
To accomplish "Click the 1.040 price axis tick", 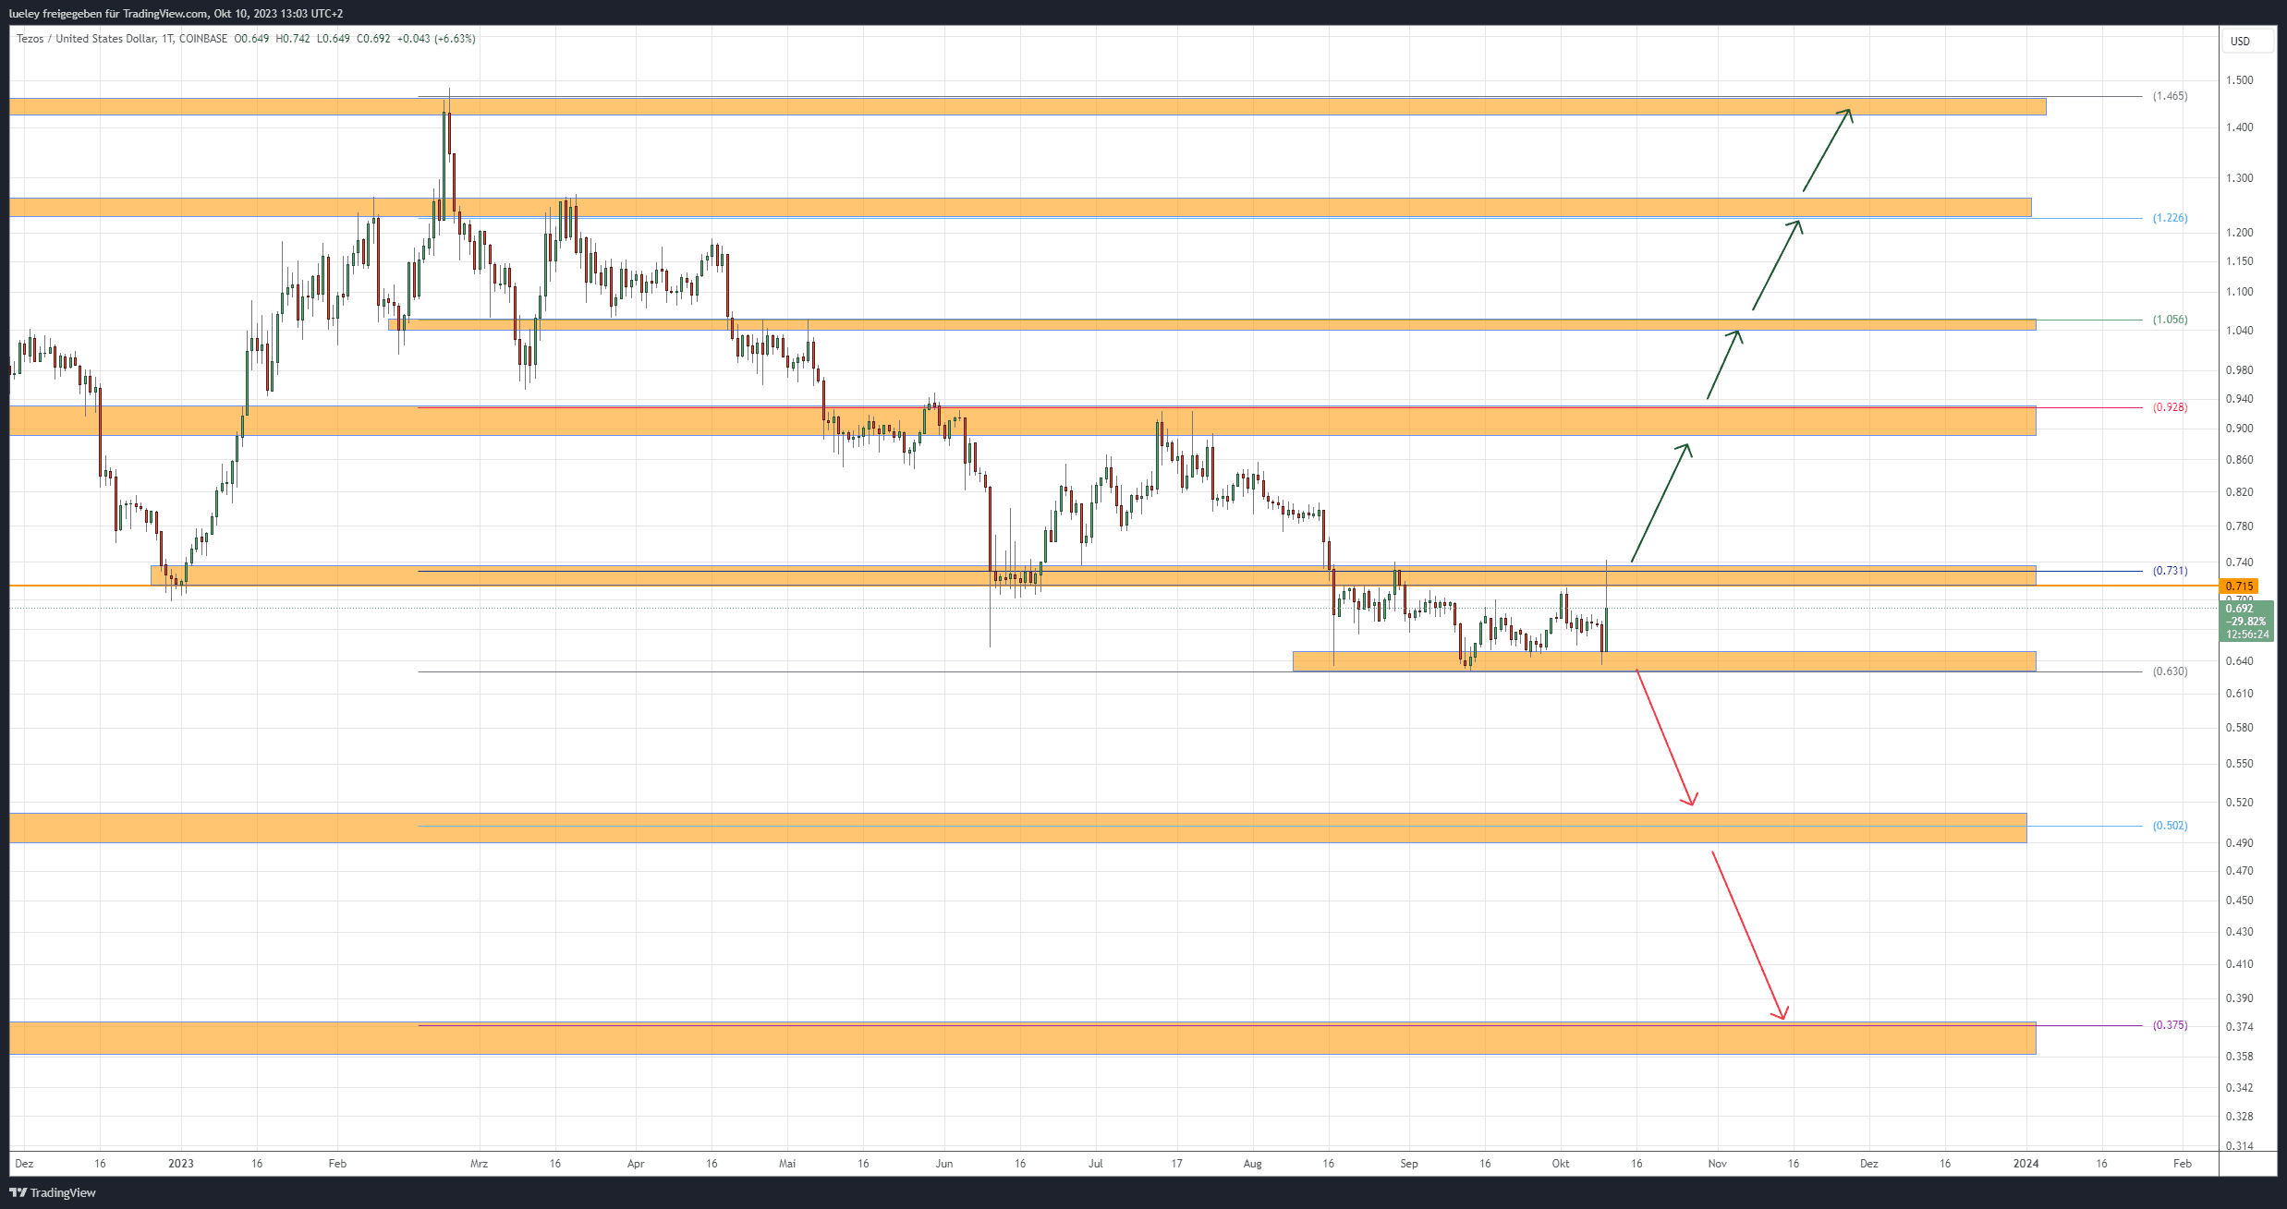I will coord(2239,331).
